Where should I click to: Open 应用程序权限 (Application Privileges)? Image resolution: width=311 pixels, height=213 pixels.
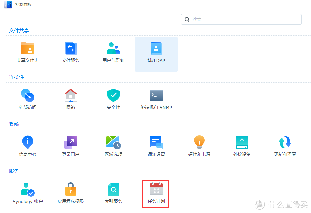coord(71,194)
